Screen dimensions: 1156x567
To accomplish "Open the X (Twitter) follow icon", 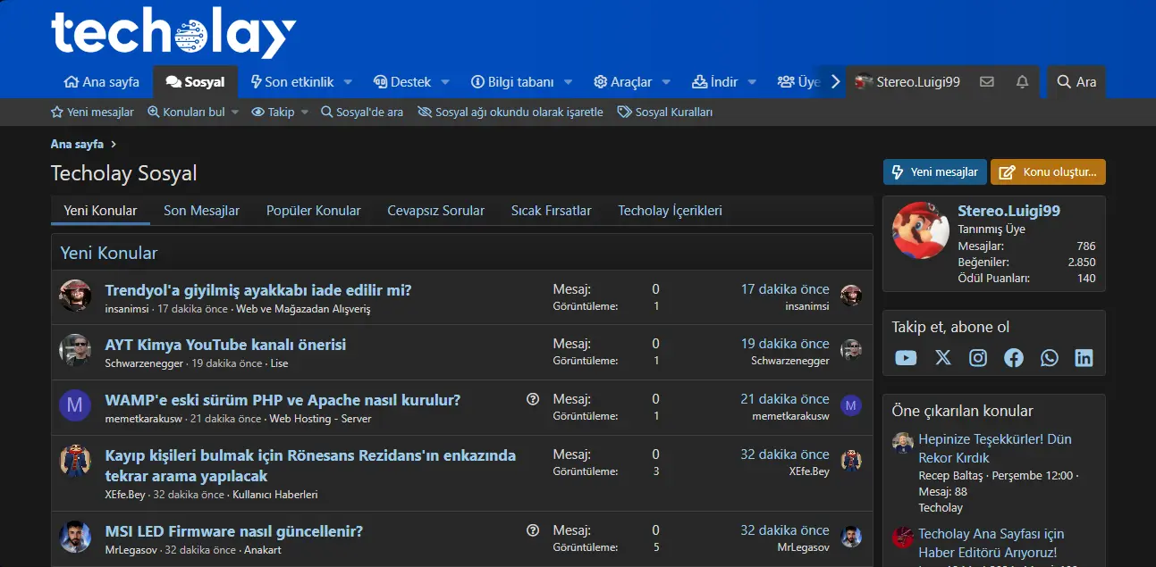I will (x=943, y=358).
